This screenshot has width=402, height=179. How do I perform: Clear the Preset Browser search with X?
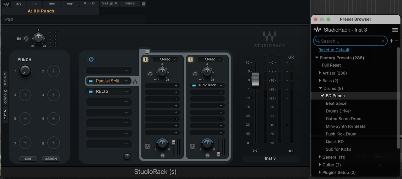point(383,41)
